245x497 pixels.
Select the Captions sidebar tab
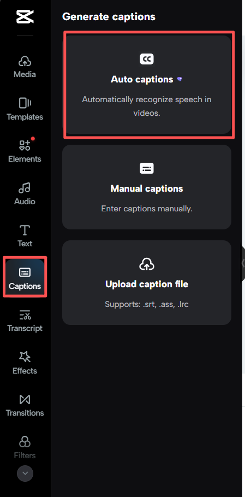pos(25,278)
